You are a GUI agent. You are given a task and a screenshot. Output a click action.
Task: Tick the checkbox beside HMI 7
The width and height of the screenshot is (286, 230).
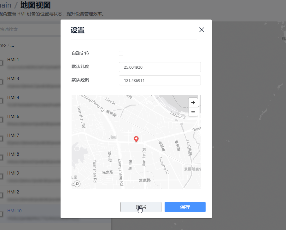pos(1,139)
